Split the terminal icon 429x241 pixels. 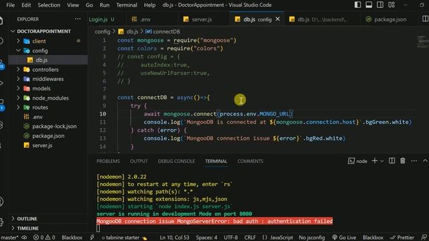(391, 161)
